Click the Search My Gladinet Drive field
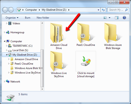The image size is (131, 104). pyautogui.click(x=118, y=10)
